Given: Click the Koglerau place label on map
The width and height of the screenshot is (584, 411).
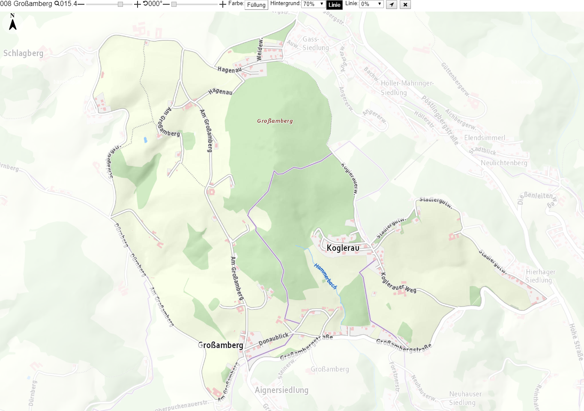Looking at the screenshot, I should 343,248.
